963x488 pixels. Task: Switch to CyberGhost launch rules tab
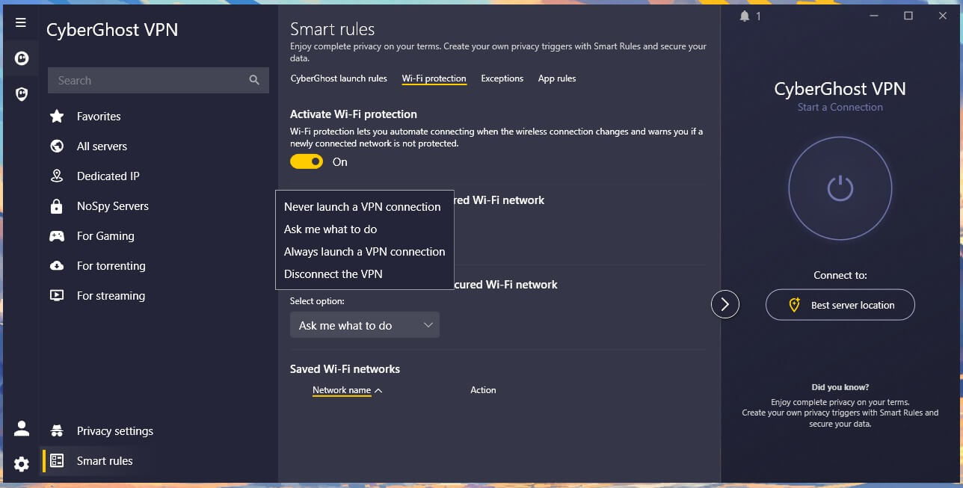click(x=339, y=78)
